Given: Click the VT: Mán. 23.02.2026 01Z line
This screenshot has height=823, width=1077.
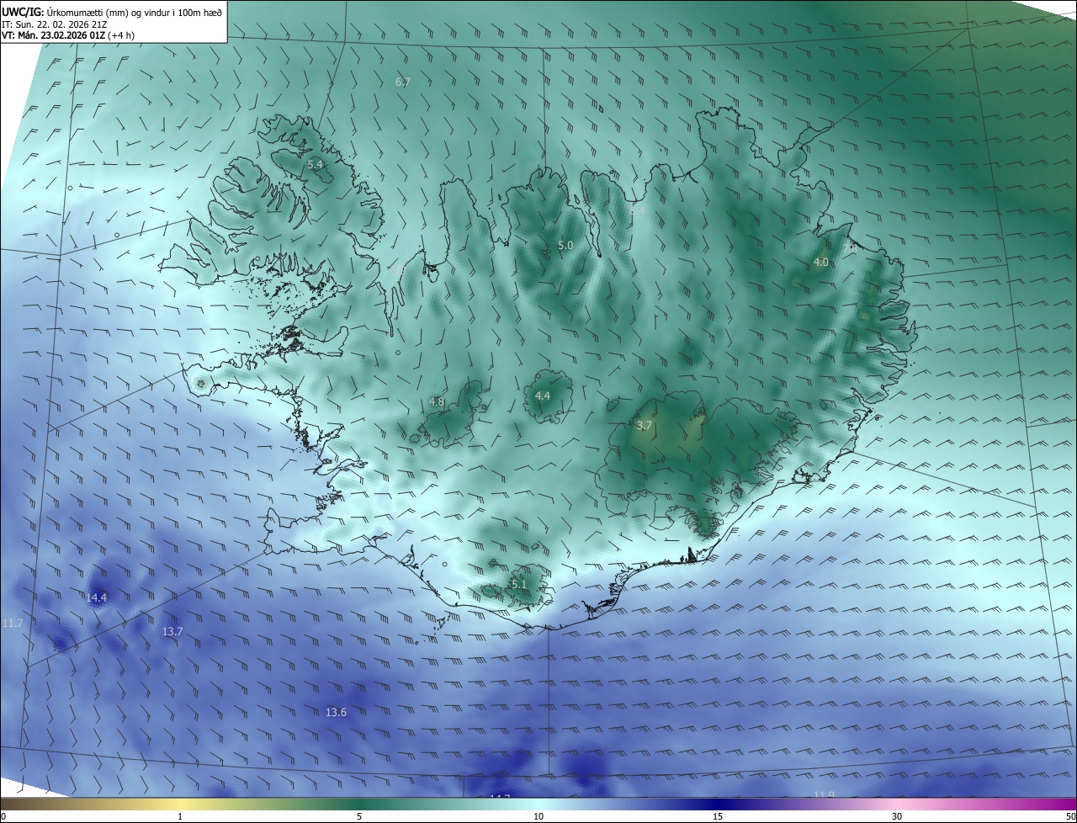Looking at the screenshot, I should click(68, 35).
